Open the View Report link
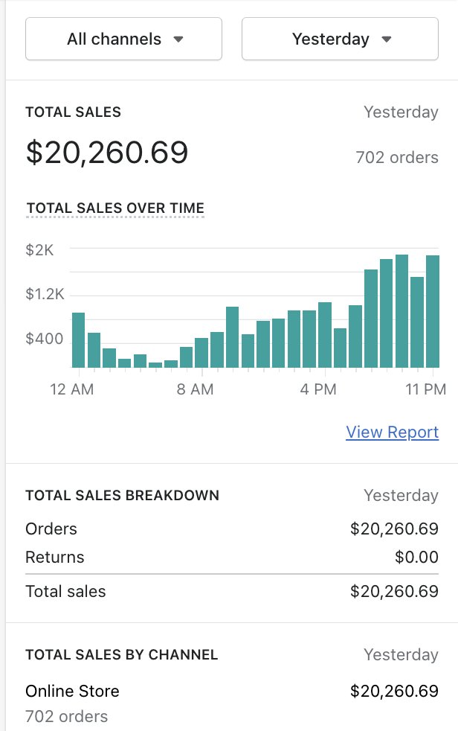The height and width of the screenshot is (731, 458). pos(392,432)
